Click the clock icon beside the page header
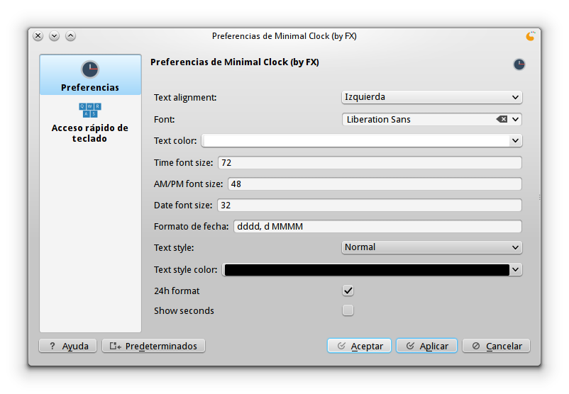Viewport: 569px width, 394px height. click(x=519, y=64)
